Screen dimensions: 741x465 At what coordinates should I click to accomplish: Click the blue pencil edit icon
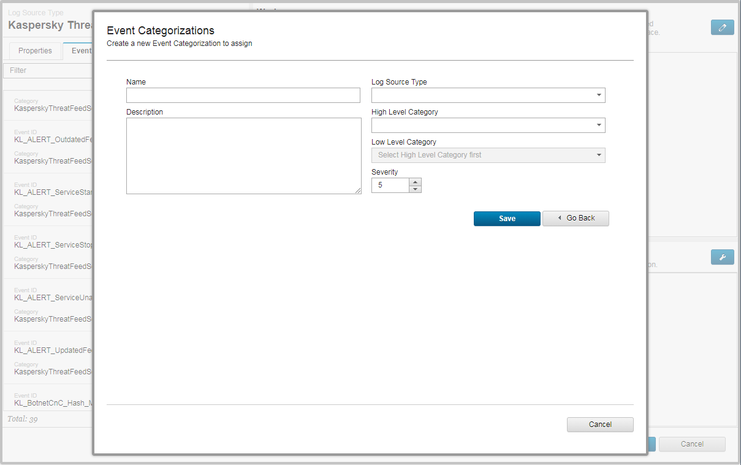(x=722, y=27)
